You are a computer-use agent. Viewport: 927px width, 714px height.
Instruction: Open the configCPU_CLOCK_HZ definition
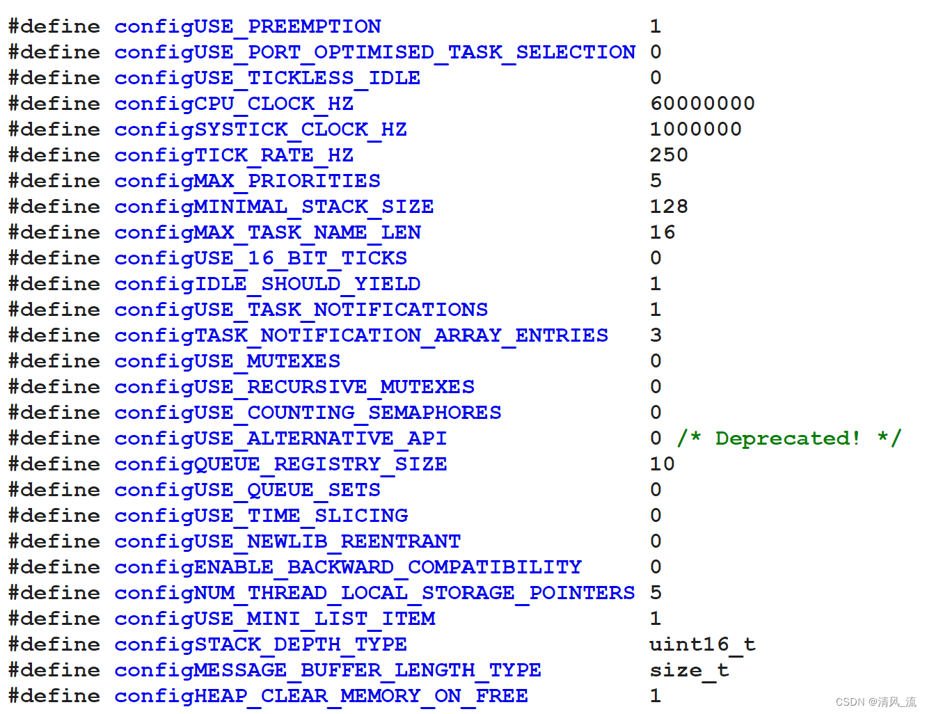[x=234, y=104]
